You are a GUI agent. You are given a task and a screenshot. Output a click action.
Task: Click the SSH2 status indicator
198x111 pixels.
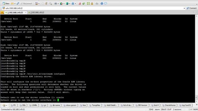pos(151,109)
